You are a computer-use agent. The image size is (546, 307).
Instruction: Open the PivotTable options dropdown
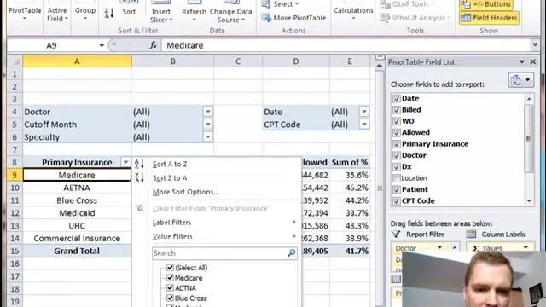point(25,12)
